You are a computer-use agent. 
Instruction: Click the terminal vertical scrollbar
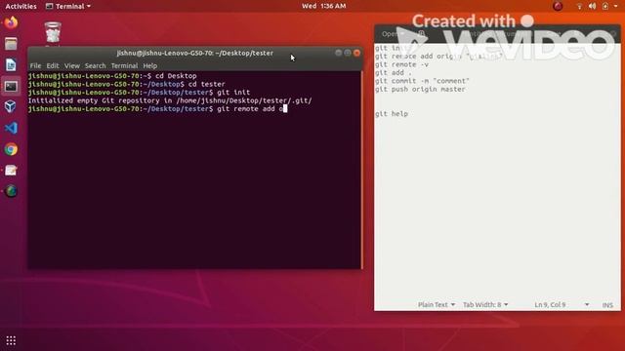(361, 171)
